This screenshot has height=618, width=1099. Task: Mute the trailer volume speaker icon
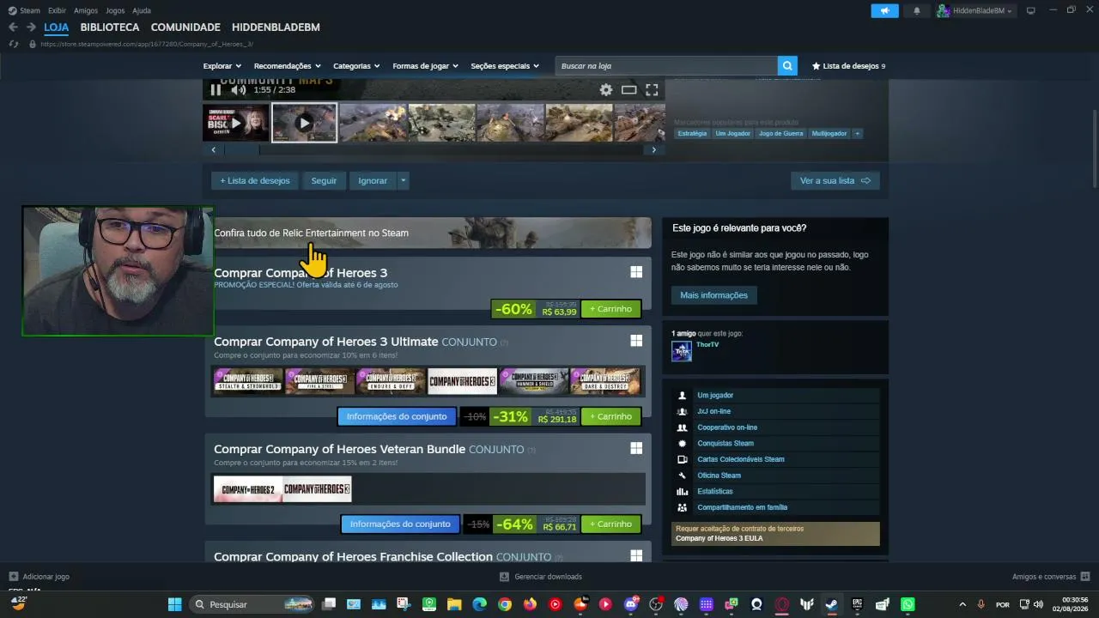(239, 89)
